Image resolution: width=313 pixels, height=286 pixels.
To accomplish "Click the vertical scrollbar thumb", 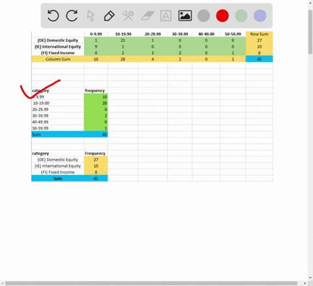I will [x=310, y=31].
